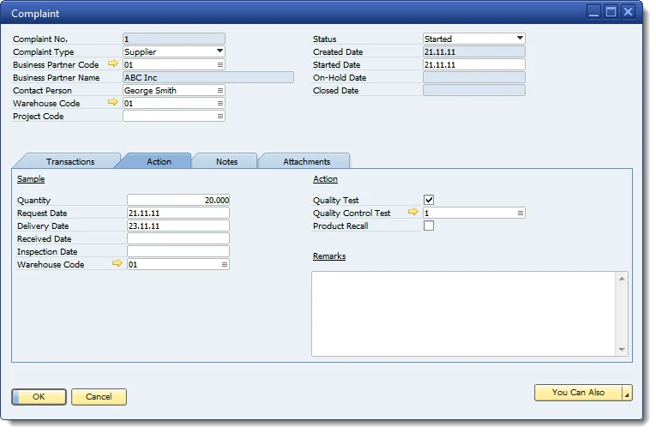
Task: Click the Request Date field
Action: (x=178, y=213)
